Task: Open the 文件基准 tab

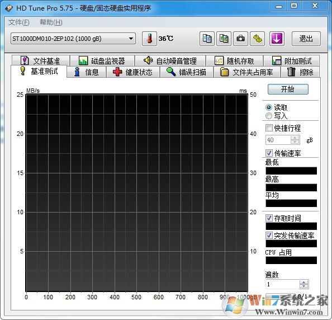Action: [x=41, y=61]
